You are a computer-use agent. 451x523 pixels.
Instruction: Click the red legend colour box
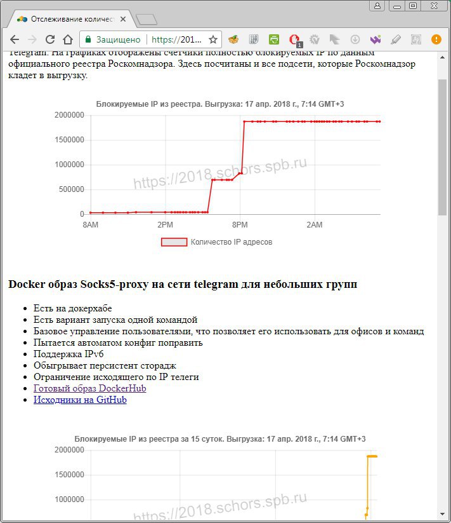174,242
